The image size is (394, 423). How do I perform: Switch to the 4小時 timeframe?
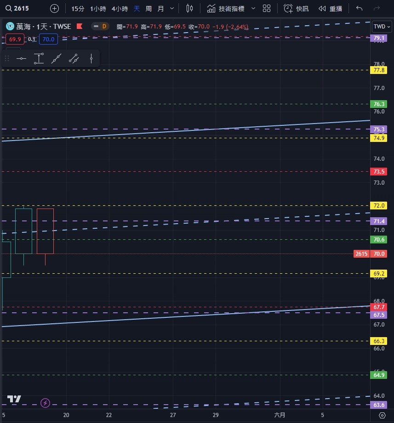(x=120, y=9)
